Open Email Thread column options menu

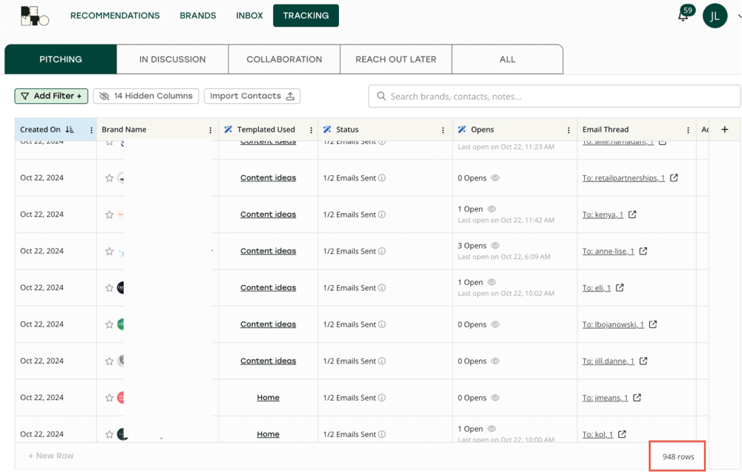click(x=688, y=130)
